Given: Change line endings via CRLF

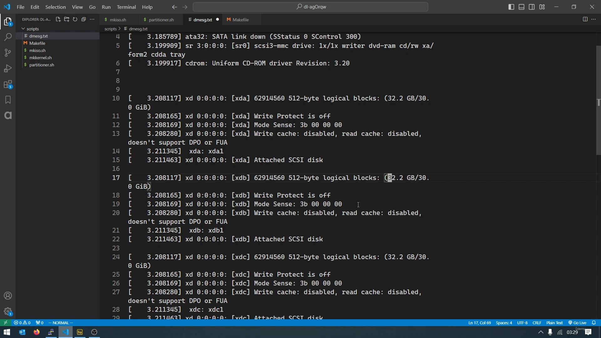Looking at the screenshot, I should point(537,323).
